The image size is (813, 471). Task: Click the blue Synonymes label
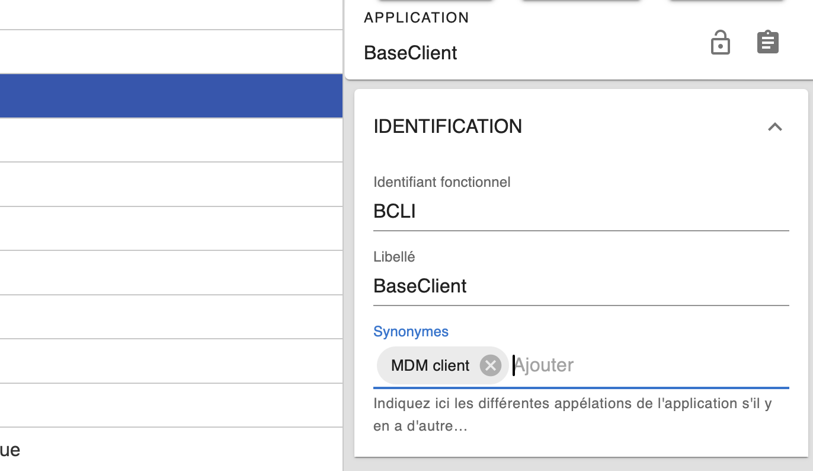tap(411, 332)
